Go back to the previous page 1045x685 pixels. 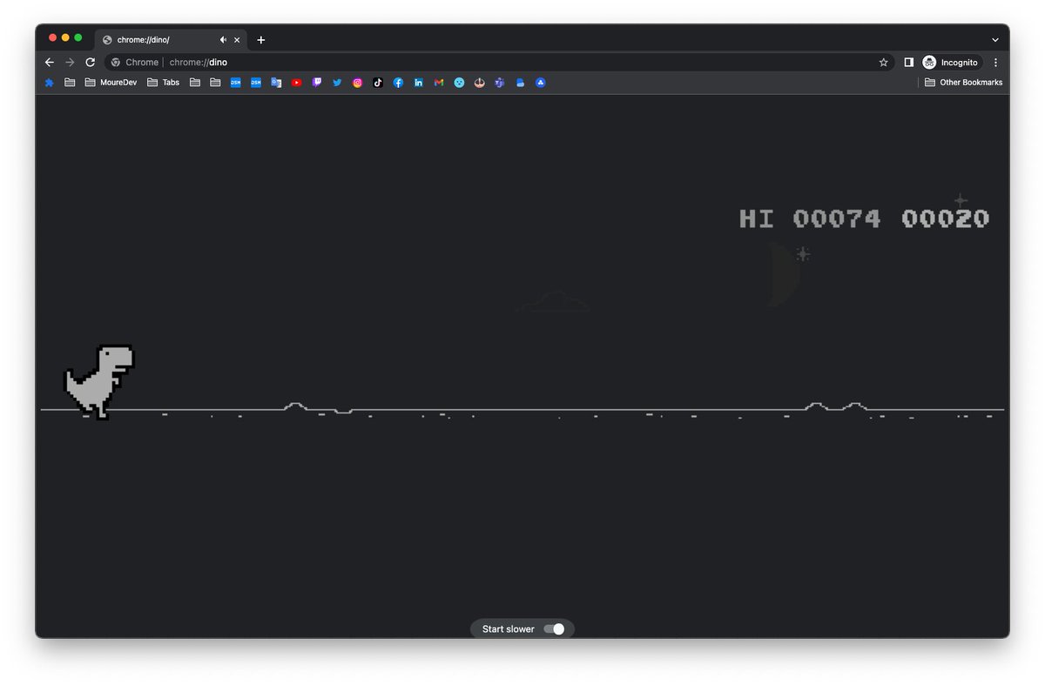(x=50, y=63)
